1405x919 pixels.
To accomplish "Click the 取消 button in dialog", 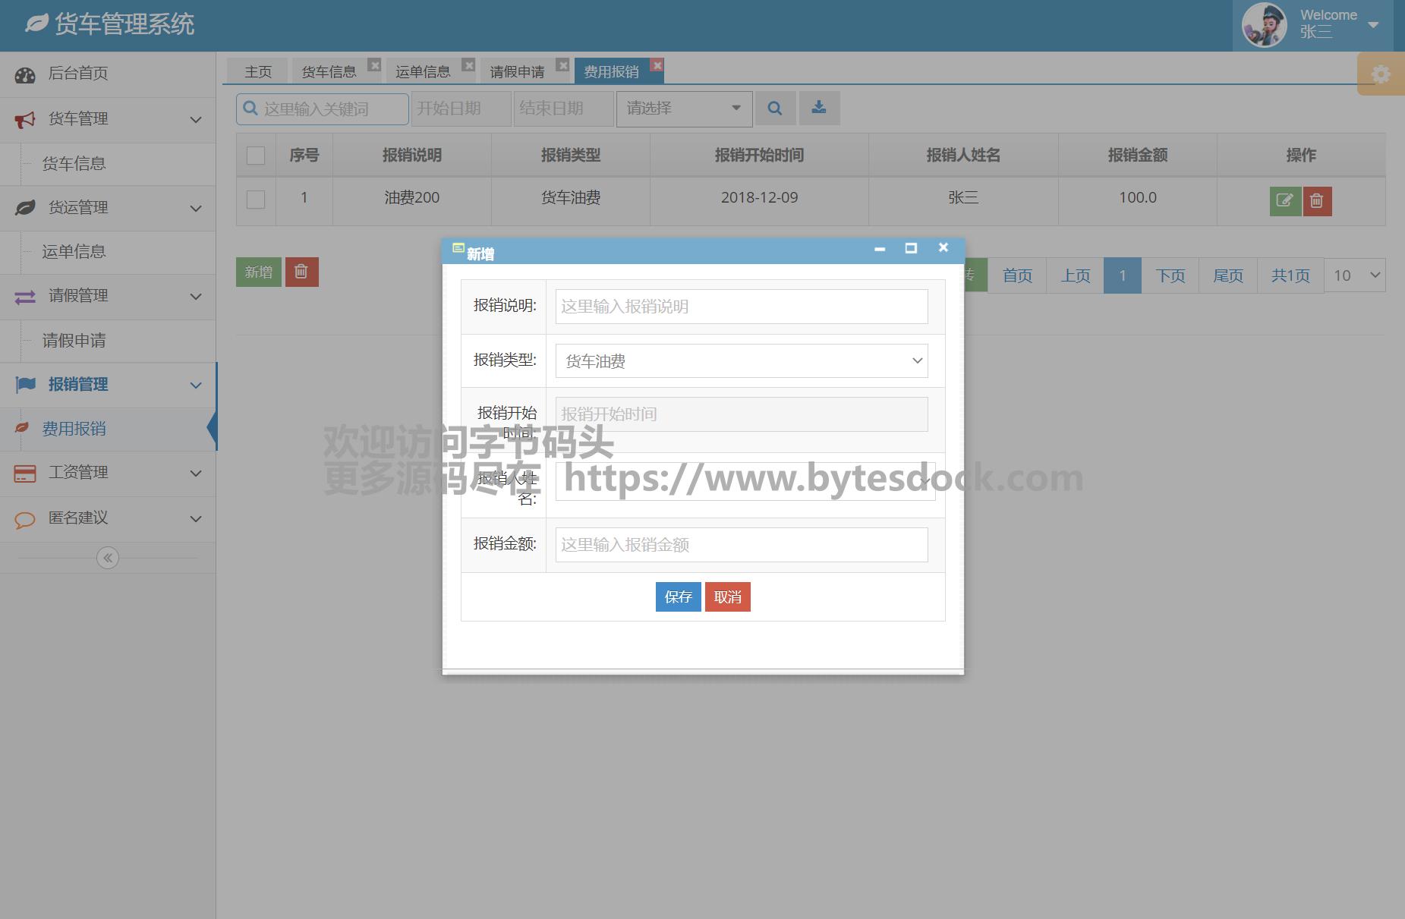I will pos(727,597).
